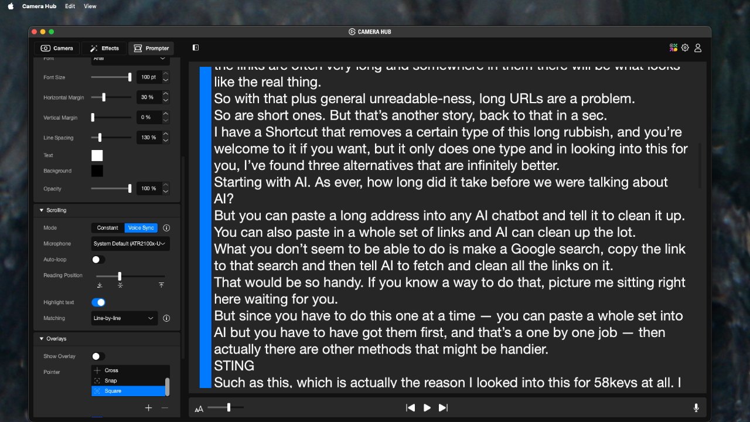
Task: Collapse the Scrolling section
Action: tap(42, 210)
